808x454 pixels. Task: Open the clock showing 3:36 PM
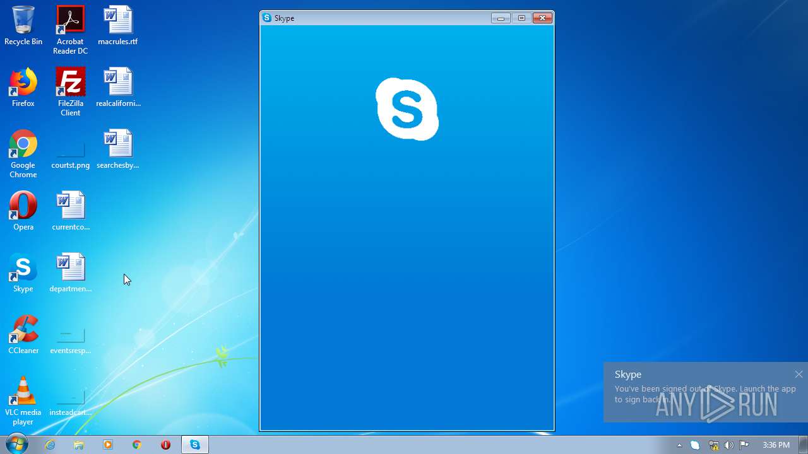point(776,445)
